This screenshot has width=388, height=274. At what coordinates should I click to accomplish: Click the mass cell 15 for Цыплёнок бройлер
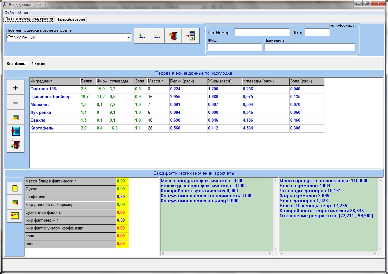(x=158, y=97)
